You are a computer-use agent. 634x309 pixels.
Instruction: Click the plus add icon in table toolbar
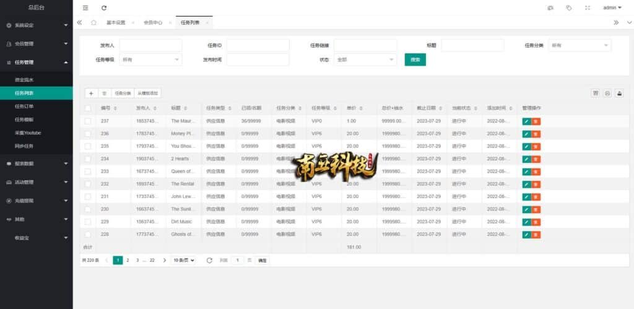91,93
